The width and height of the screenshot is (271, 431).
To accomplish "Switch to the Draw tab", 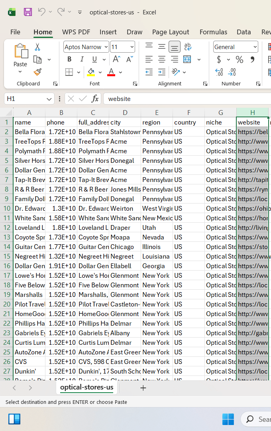I will [135, 32].
